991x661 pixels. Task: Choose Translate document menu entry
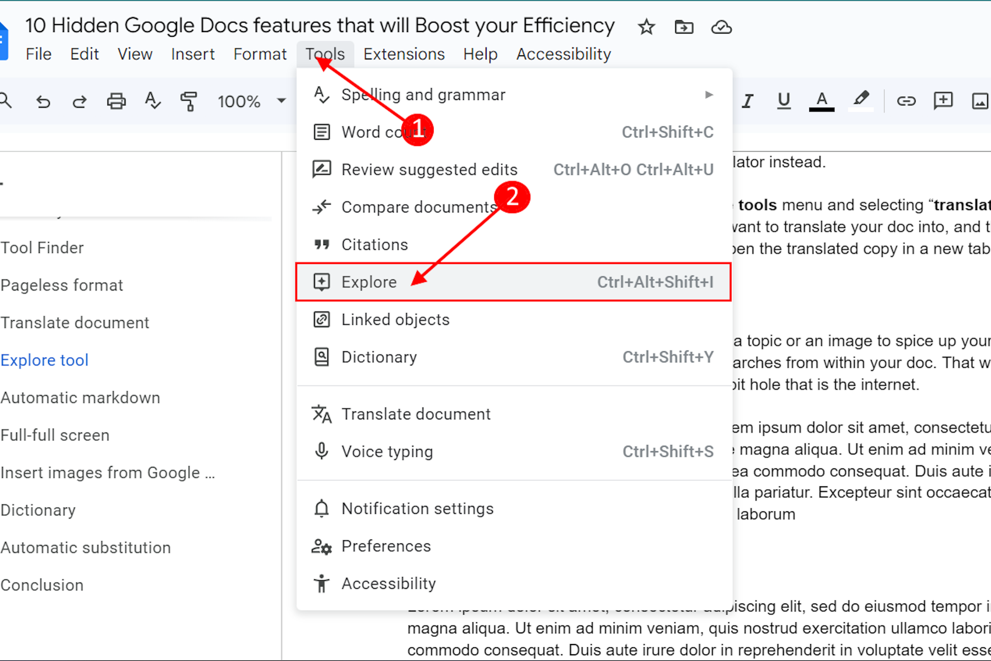coord(416,414)
